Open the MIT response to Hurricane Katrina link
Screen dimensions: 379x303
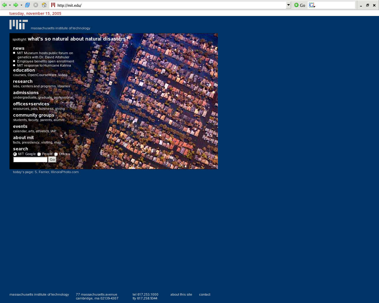point(44,65)
